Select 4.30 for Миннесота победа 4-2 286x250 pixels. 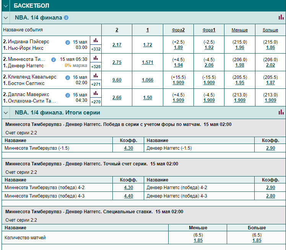[x=128, y=188]
